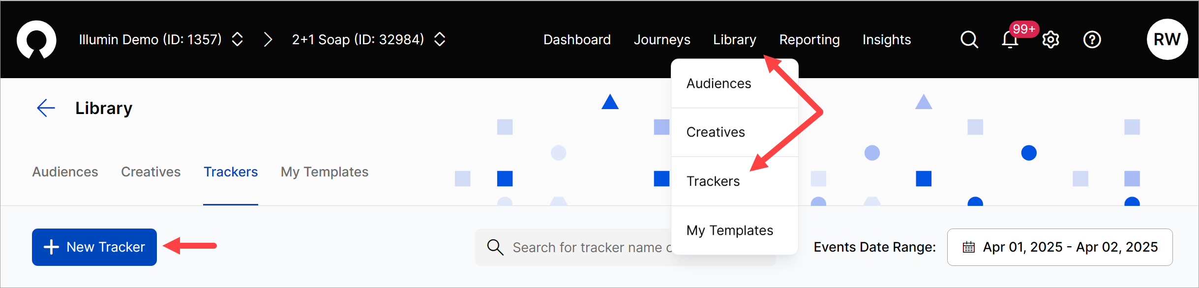Switch to the My Templates tab
Screen dimensions: 1199x288
pos(324,172)
